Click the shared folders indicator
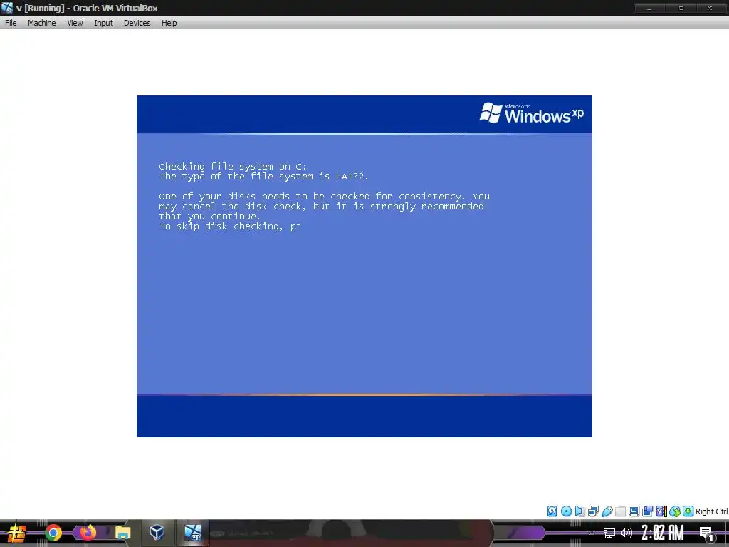The width and height of the screenshot is (729, 547). (620, 511)
